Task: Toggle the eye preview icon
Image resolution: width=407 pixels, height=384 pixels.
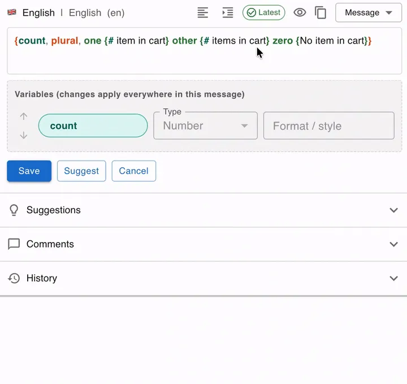Action: coord(300,12)
